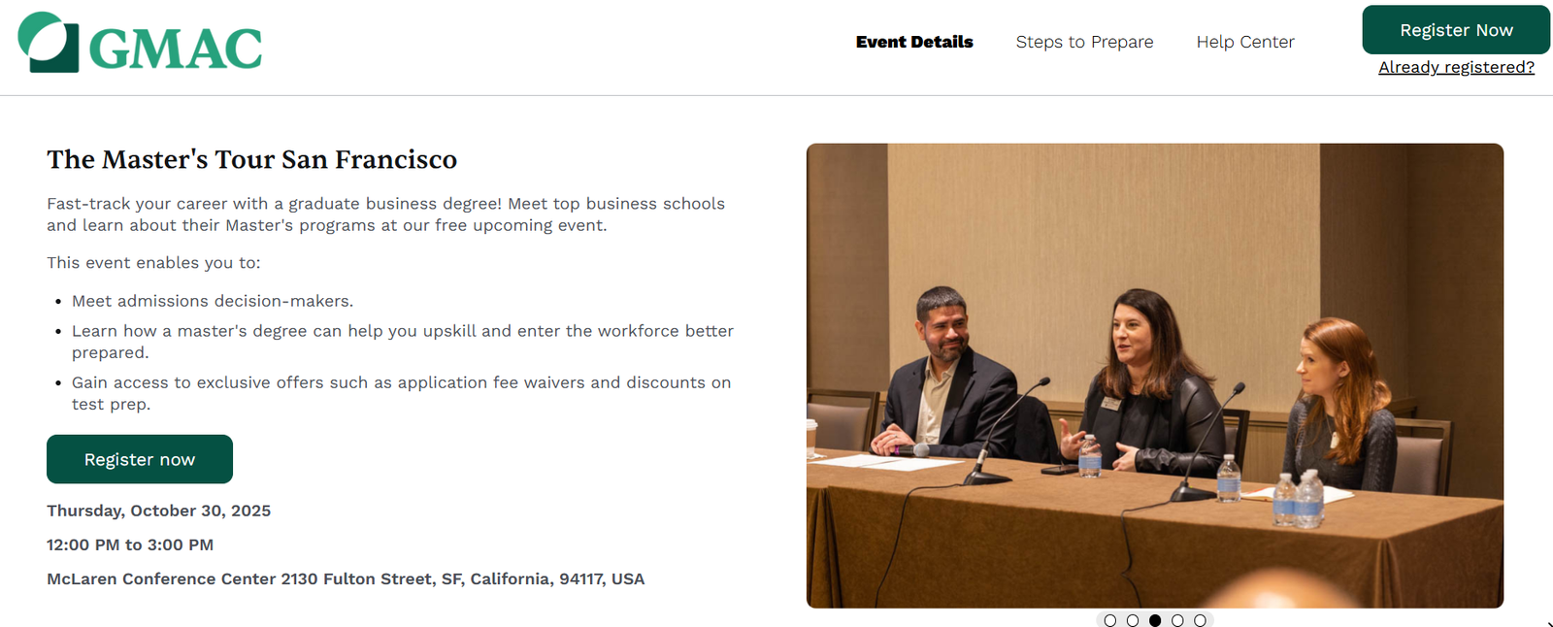Click the Thursday, October 30, 2025 date
Screen dimensions: 1553x627
[x=158, y=511]
